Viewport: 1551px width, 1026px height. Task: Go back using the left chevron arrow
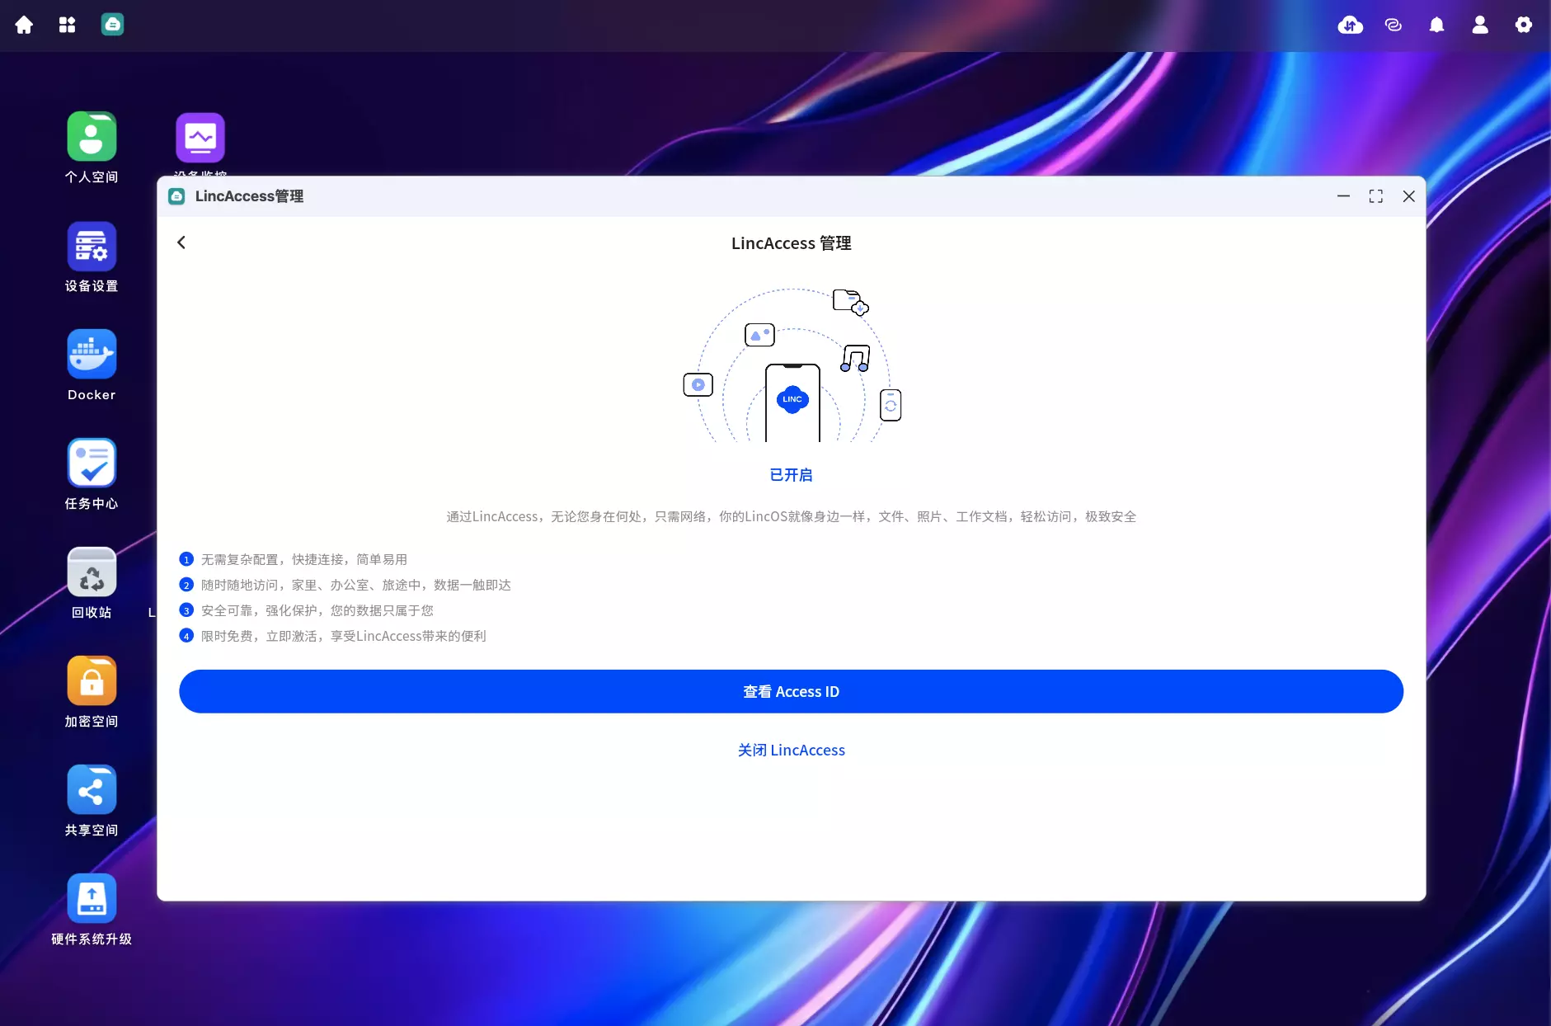pos(181,242)
